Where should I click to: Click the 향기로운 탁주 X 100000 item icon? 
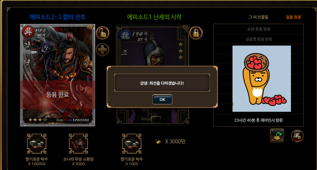pos(37,144)
